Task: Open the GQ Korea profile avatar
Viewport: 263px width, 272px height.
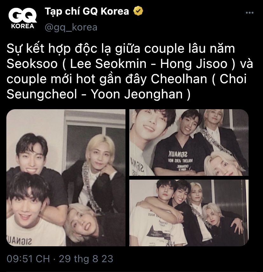Action: point(23,19)
